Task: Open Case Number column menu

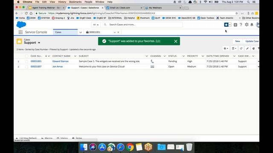Action: click(49, 56)
